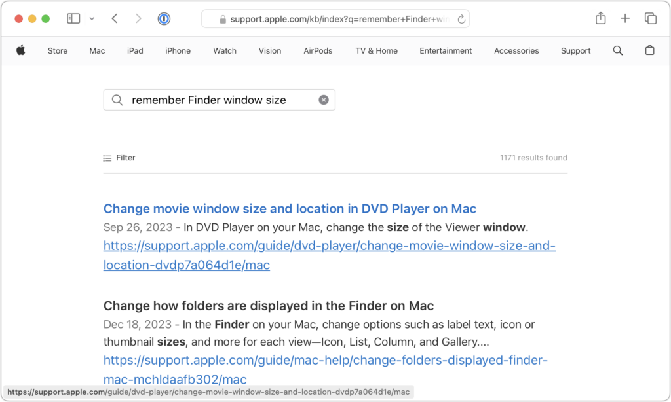
Task: Click the lock icon in address bar
Action: tap(223, 19)
